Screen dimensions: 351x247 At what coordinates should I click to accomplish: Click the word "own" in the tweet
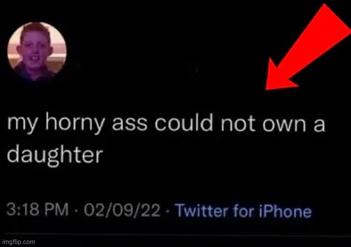[x=284, y=126]
